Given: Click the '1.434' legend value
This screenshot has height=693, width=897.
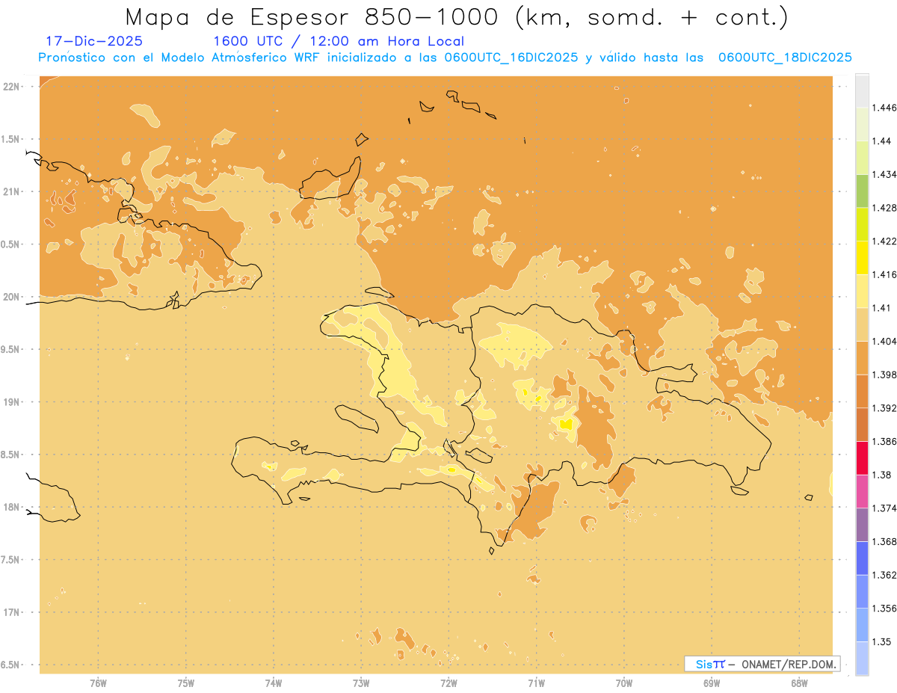Looking at the screenshot, I should pyautogui.click(x=884, y=174).
